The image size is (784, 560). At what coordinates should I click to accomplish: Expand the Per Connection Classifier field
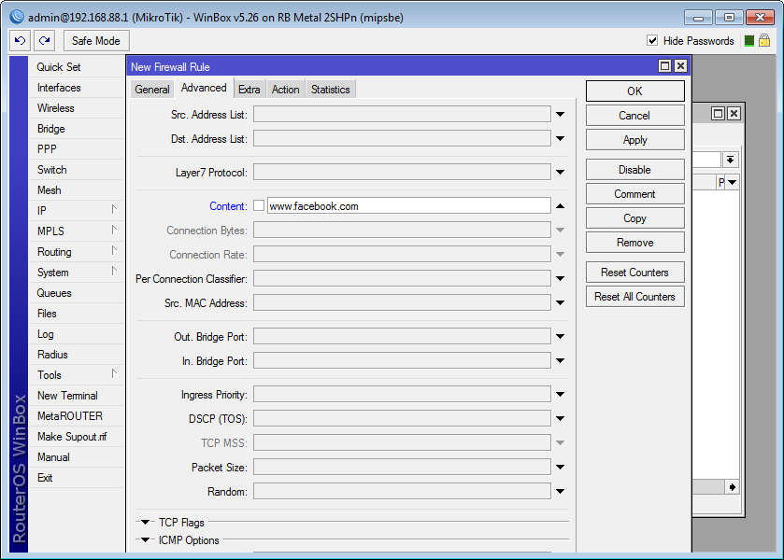[x=560, y=279]
